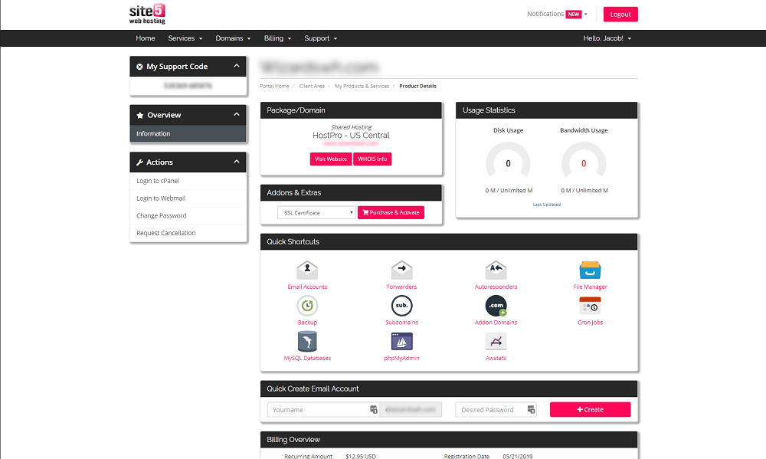Click Request Cancellation link
This screenshot has width=766, height=459.
[x=165, y=233]
